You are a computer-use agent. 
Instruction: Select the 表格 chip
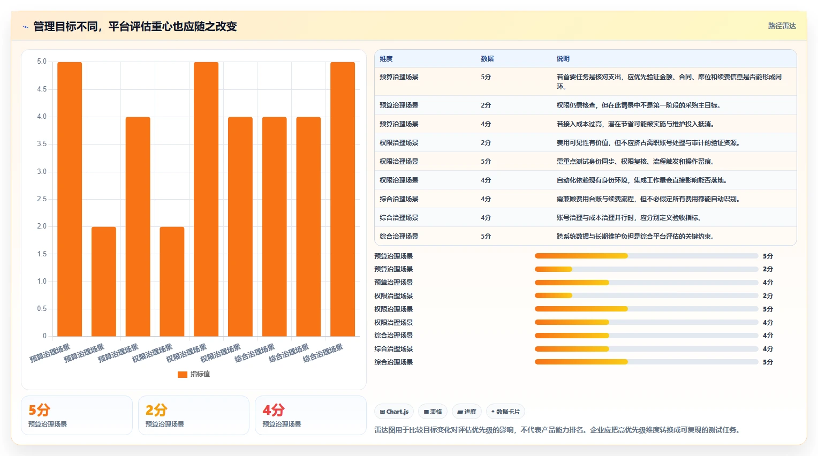pos(433,412)
